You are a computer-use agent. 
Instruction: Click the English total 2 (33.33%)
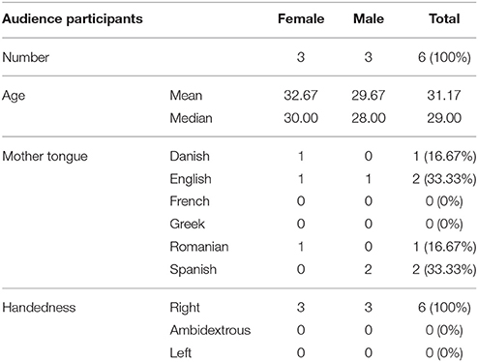[444, 179]
